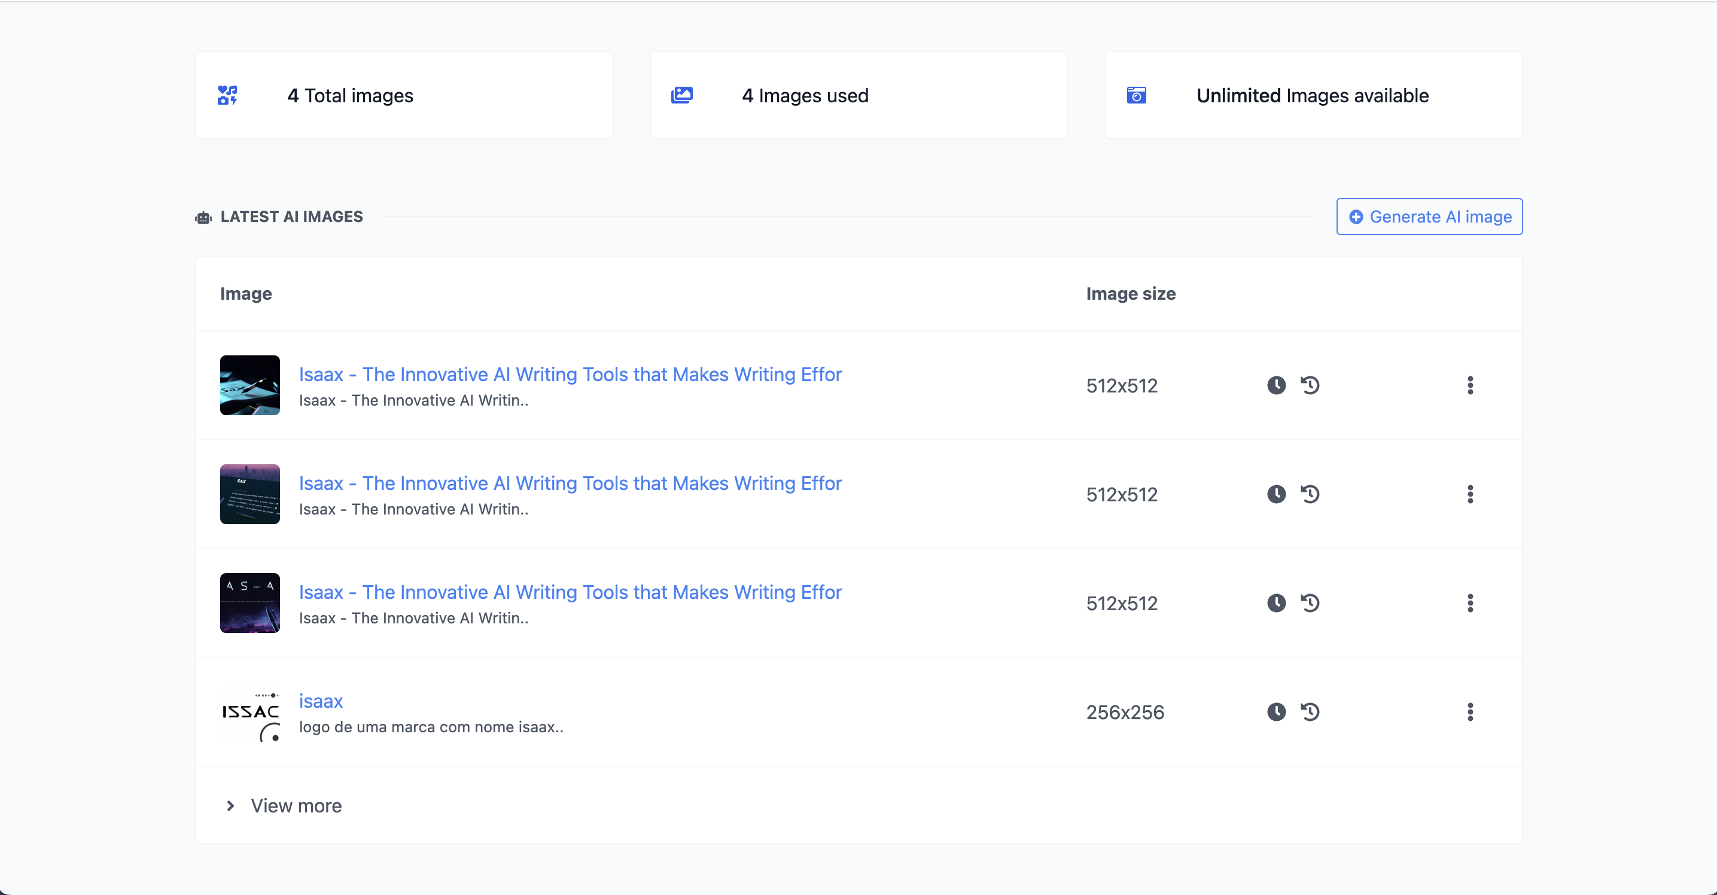This screenshot has width=1717, height=895.
Task: Open the actions menu on the third image row
Action: pos(1471,603)
